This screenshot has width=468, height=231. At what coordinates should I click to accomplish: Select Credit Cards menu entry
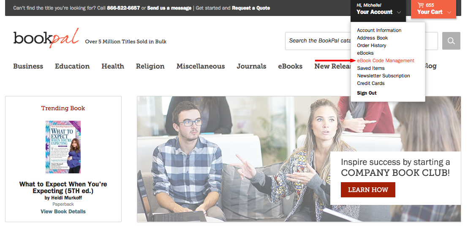tap(371, 83)
